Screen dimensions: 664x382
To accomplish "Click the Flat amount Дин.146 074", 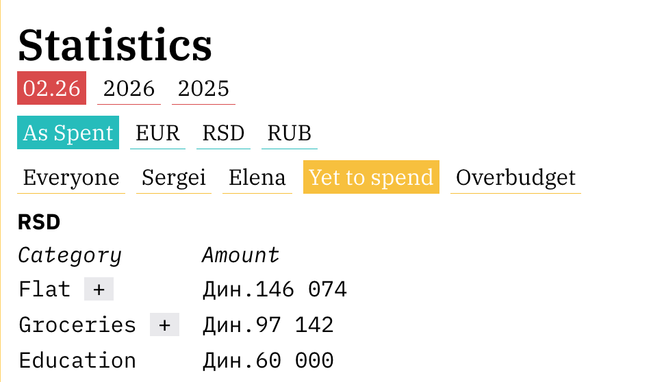I will 274,290.
